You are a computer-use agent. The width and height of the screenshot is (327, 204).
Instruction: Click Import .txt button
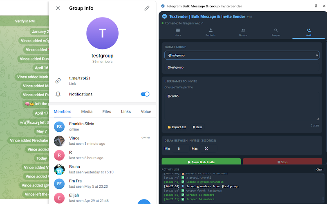point(177,127)
